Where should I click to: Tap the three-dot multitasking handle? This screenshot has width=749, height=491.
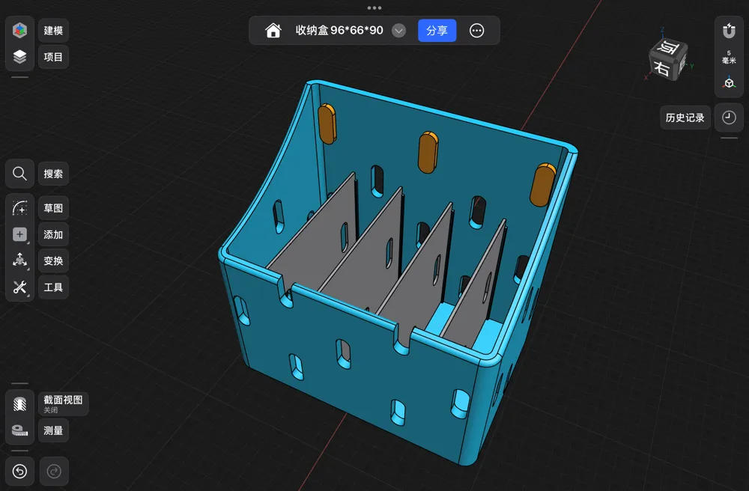374,7
